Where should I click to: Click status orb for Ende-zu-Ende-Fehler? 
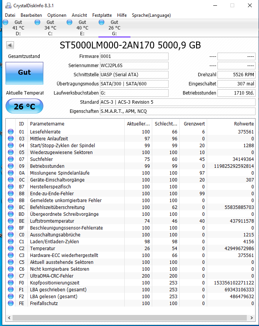point(11,193)
